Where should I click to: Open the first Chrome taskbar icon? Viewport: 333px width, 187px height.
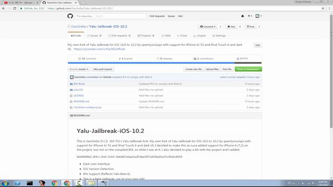[54, 183]
